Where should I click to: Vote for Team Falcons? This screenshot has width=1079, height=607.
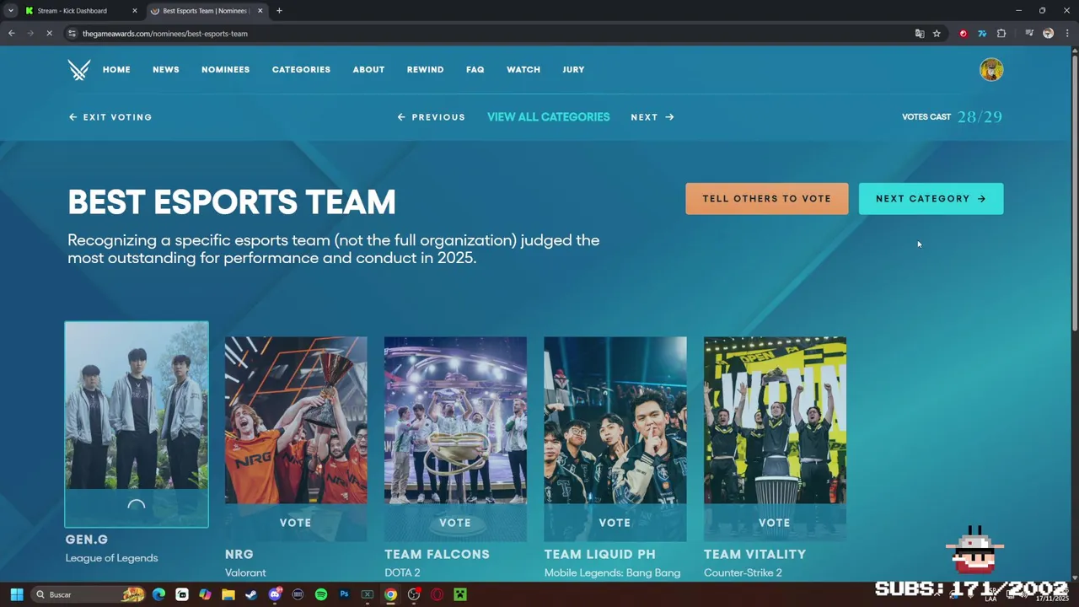(455, 523)
